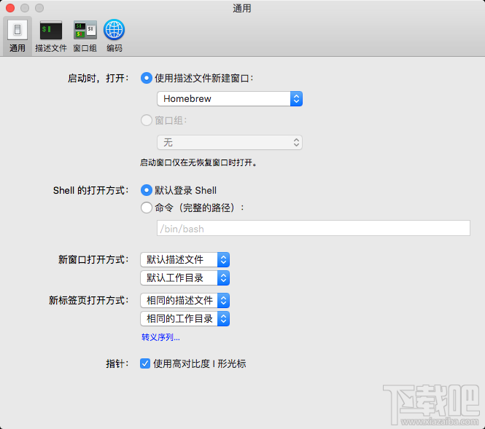Click the /bin/bash command path field
Image resolution: width=485 pixels, height=429 pixels.
314,228
